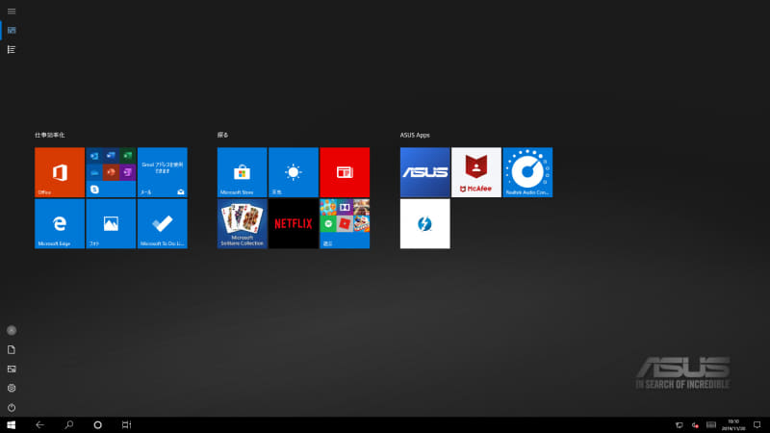Open the Weather tile with sun icon
Screen dimensions: 770x433
coord(294,172)
